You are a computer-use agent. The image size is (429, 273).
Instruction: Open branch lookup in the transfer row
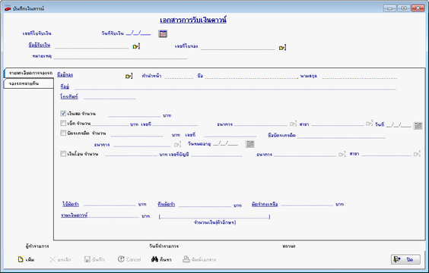coord(418,154)
